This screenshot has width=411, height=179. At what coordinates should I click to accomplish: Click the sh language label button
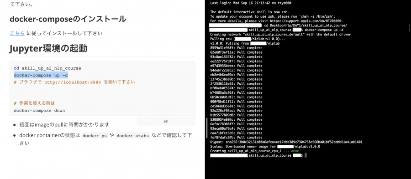(x=166, y=121)
